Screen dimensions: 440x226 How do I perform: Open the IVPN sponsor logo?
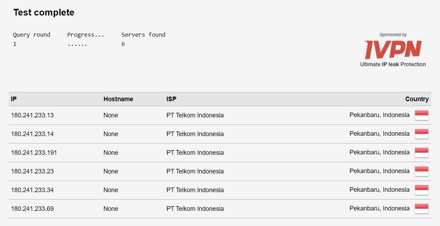tap(393, 50)
